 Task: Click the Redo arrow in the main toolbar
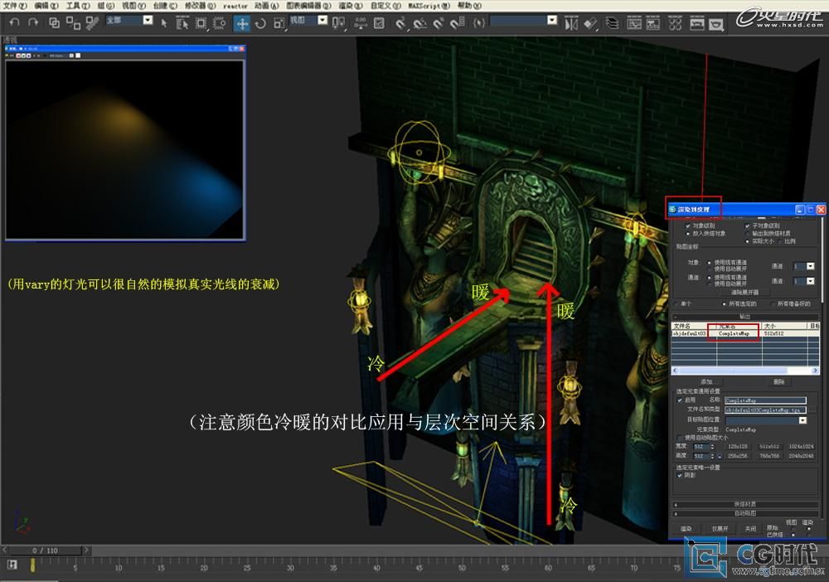33,22
